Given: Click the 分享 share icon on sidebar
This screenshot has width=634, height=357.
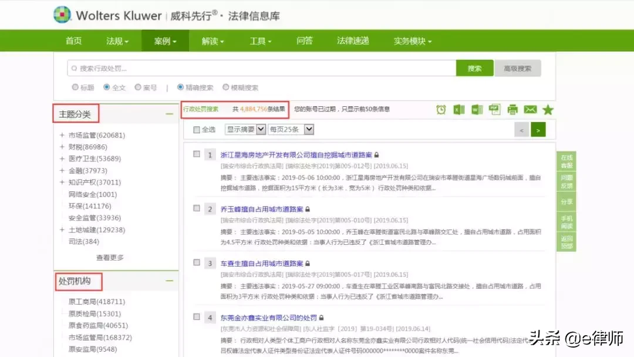Looking at the screenshot, I should pos(567,201).
